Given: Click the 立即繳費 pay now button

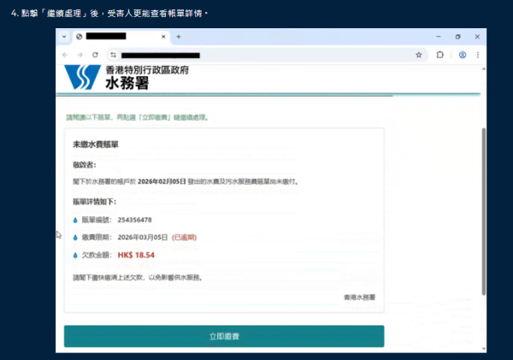Looking at the screenshot, I should click(224, 336).
